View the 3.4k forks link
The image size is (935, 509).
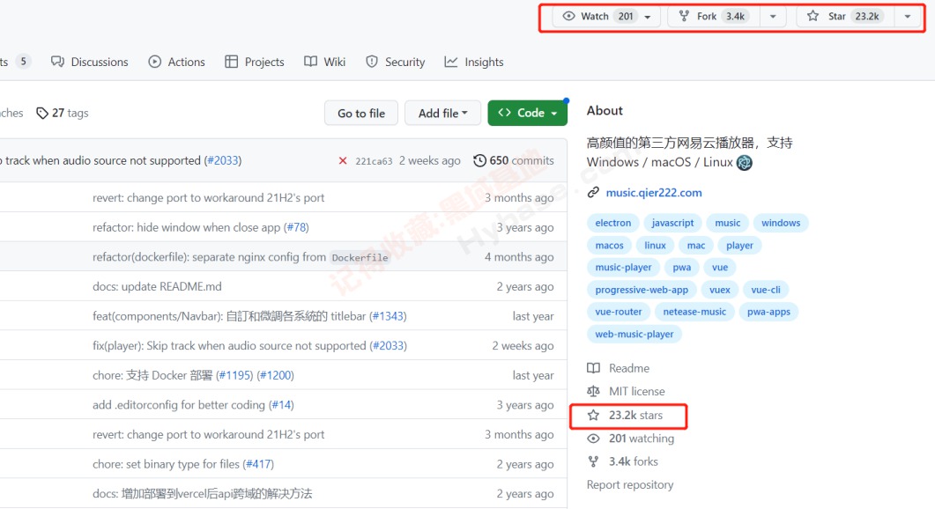623,462
